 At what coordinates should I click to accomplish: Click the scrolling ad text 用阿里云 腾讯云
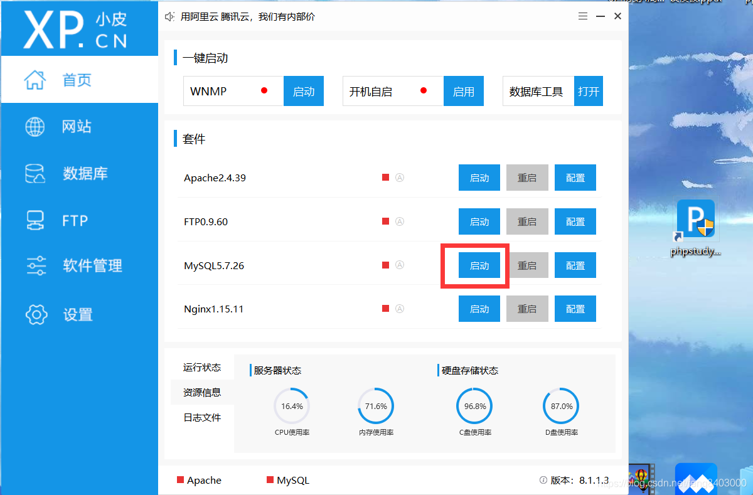[248, 17]
